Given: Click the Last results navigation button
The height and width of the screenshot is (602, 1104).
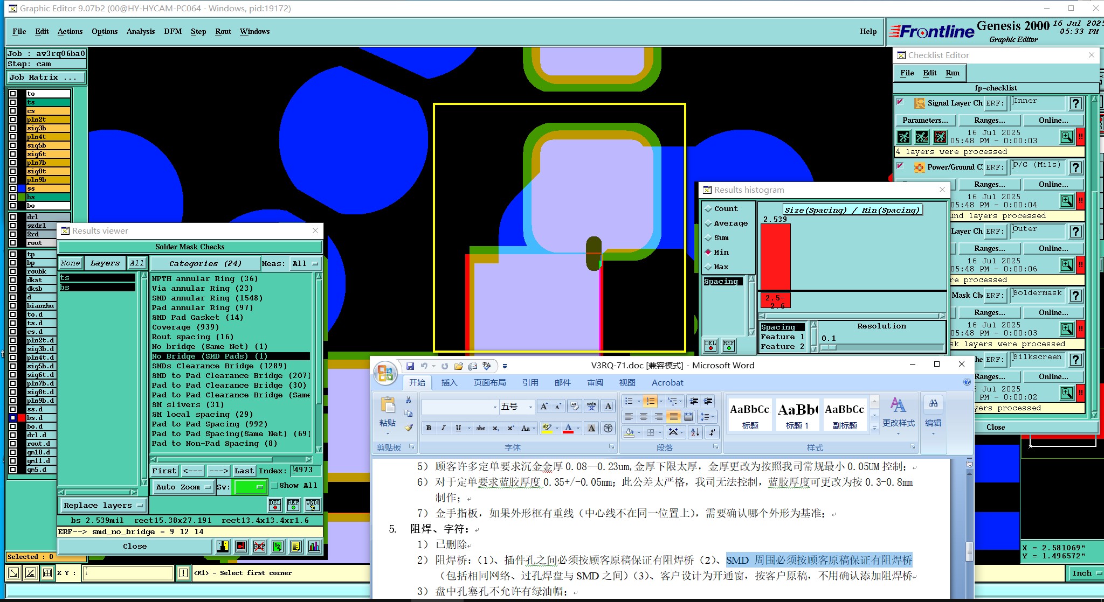Looking at the screenshot, I should 244,471.
